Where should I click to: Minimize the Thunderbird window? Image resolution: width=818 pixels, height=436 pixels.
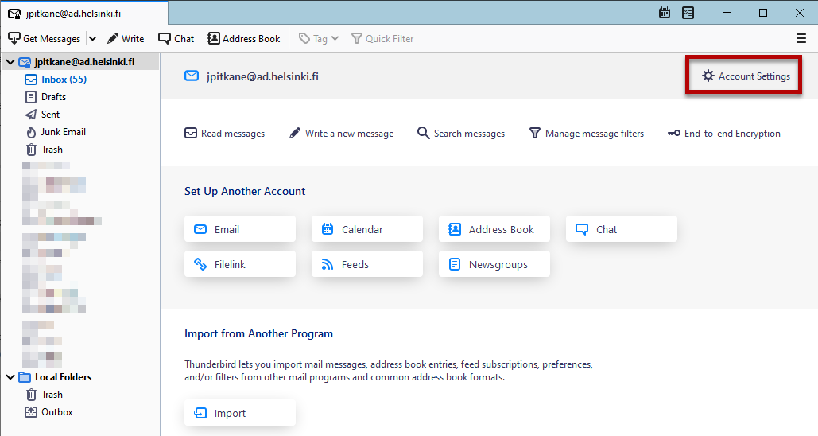pos(727,13)
